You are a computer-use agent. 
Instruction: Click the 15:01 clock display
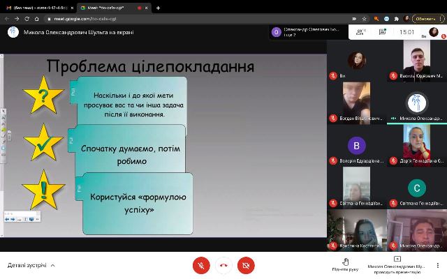point(406,32)
